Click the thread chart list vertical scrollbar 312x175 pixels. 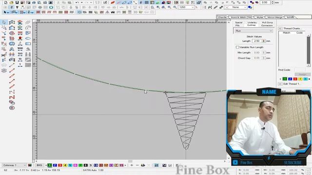click(309, 51)
